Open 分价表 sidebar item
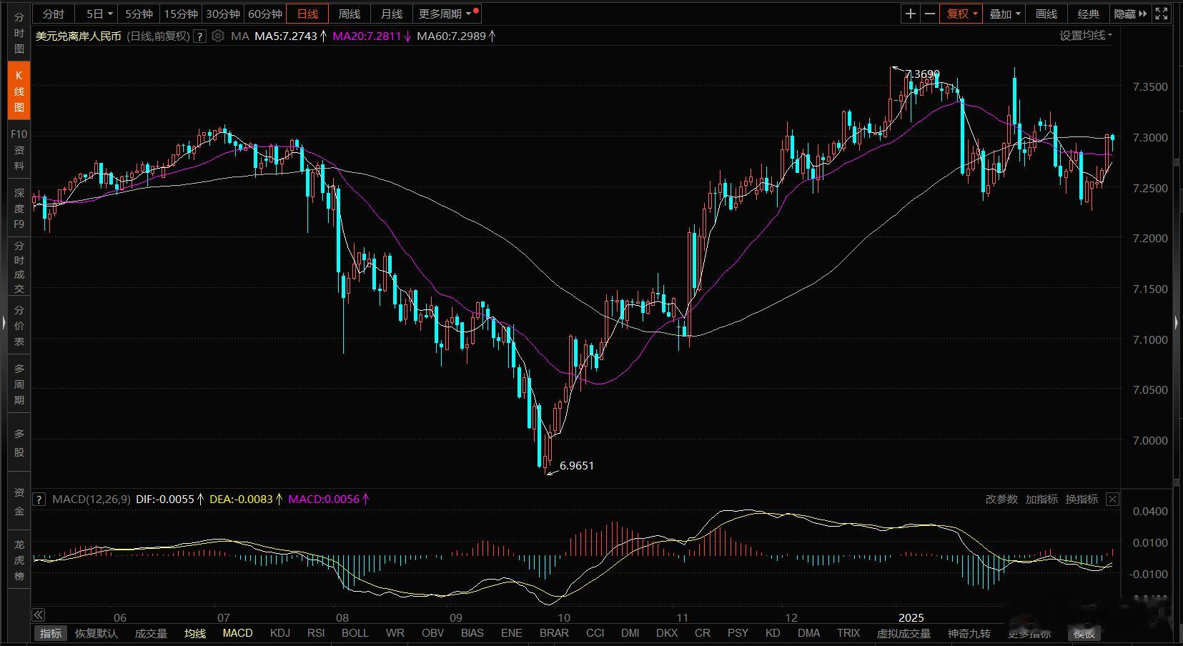Image resolution: width=1183 pixels, height=646 pixels. click(19, 325)
